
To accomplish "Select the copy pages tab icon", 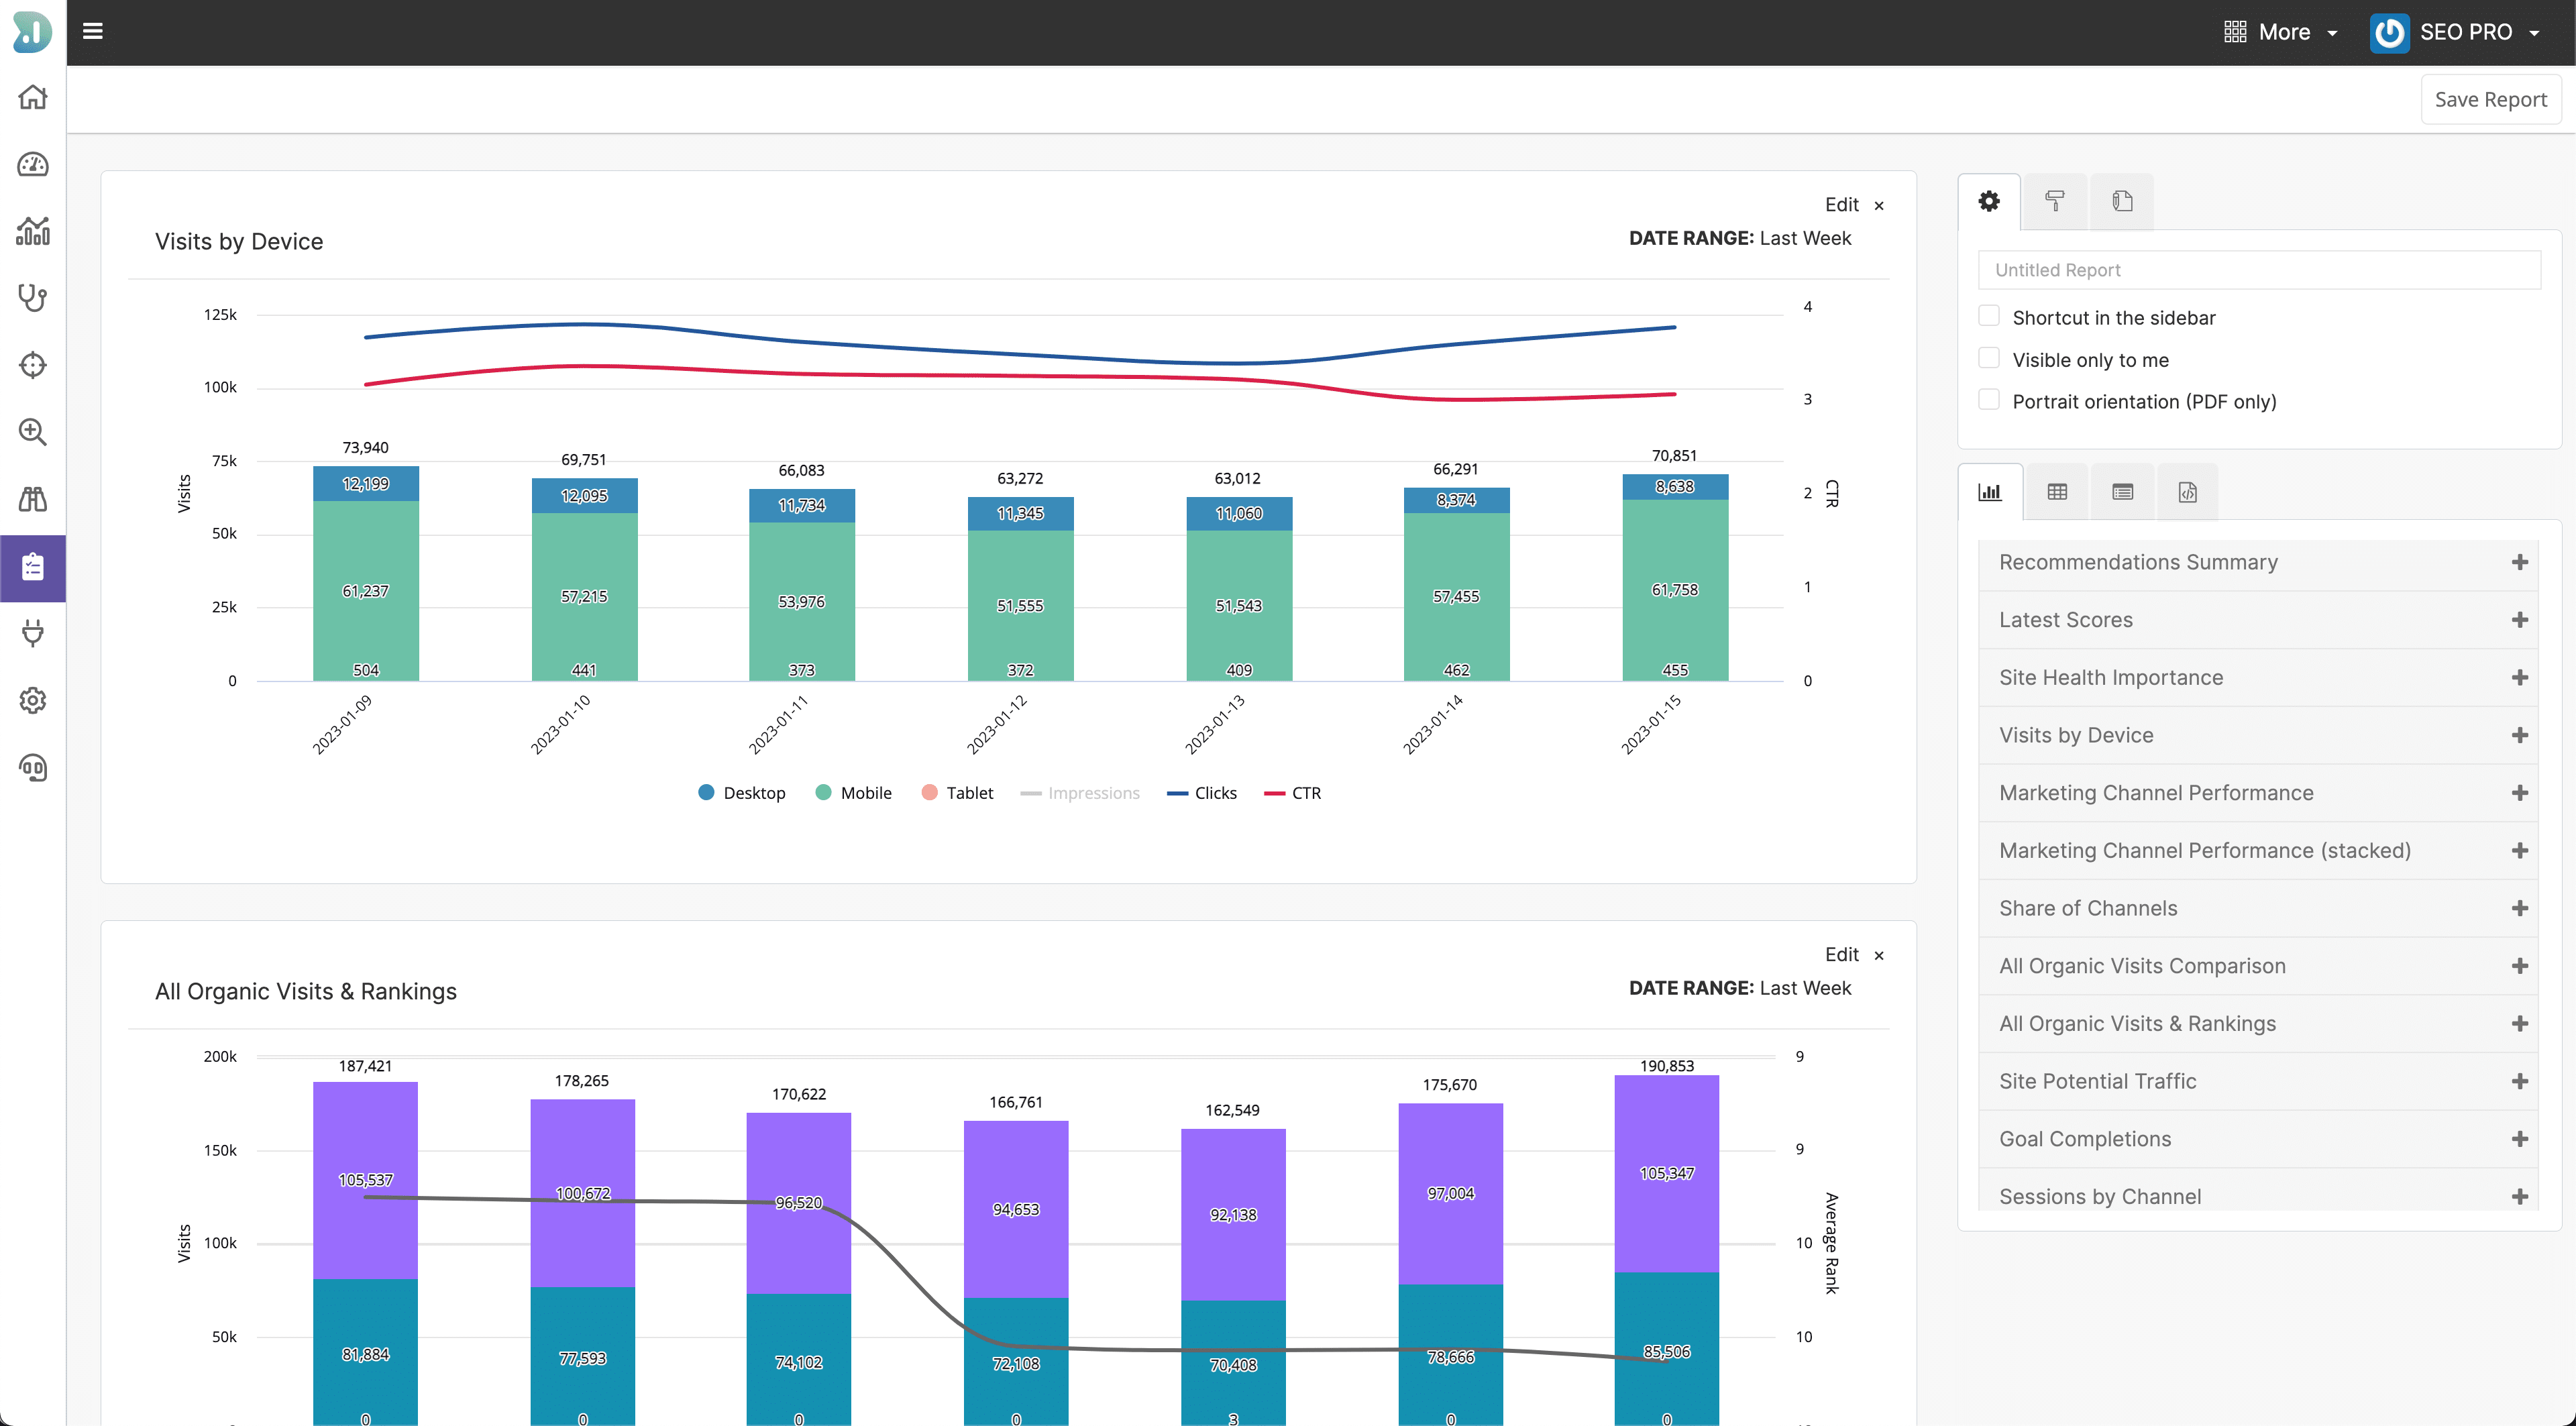I will [2122, 201].
